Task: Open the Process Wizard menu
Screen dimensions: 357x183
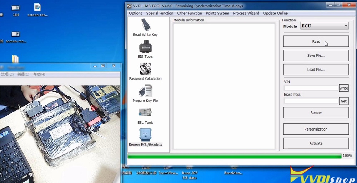Action: [246, 13]
